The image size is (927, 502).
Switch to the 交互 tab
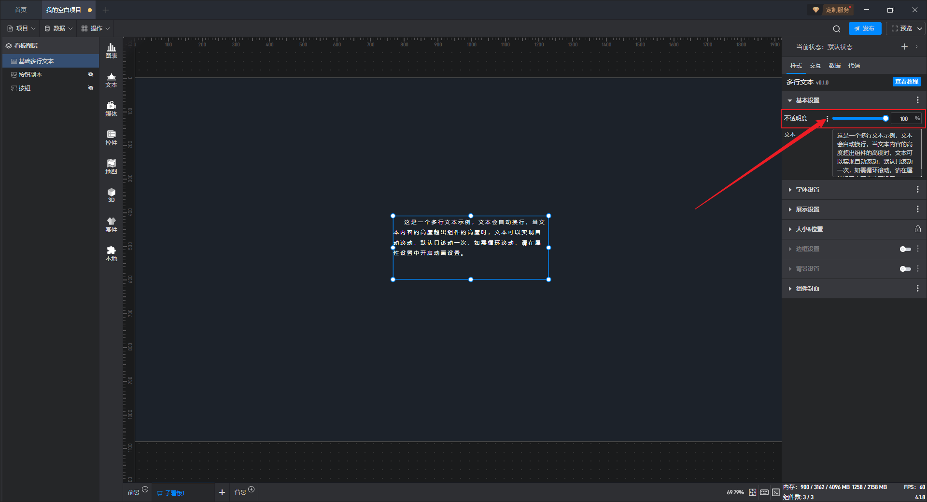click(815, 66)
